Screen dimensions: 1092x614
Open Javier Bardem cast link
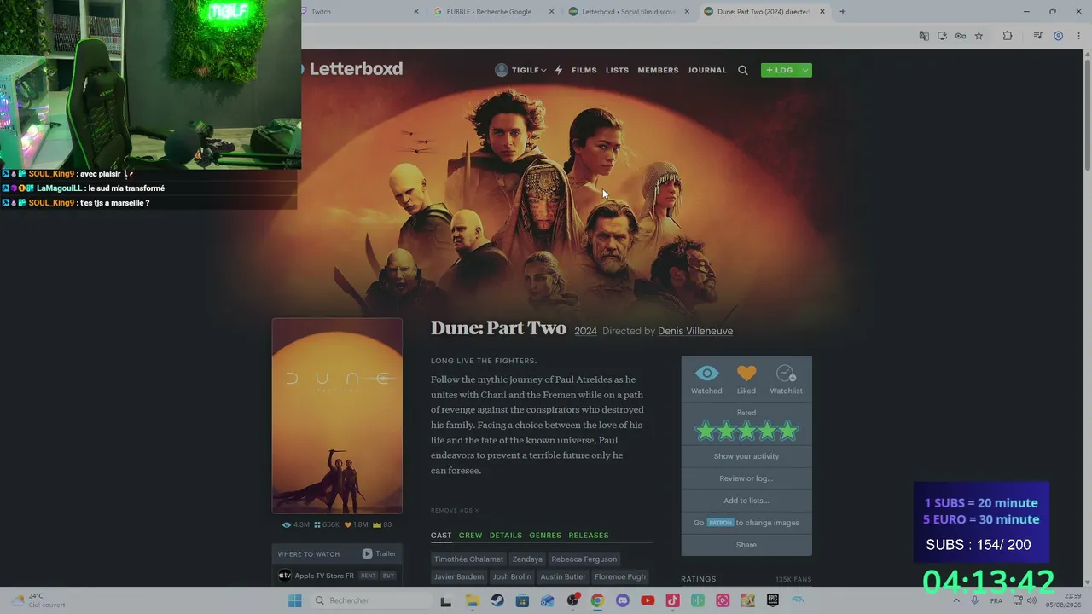[x=459, y=577]
